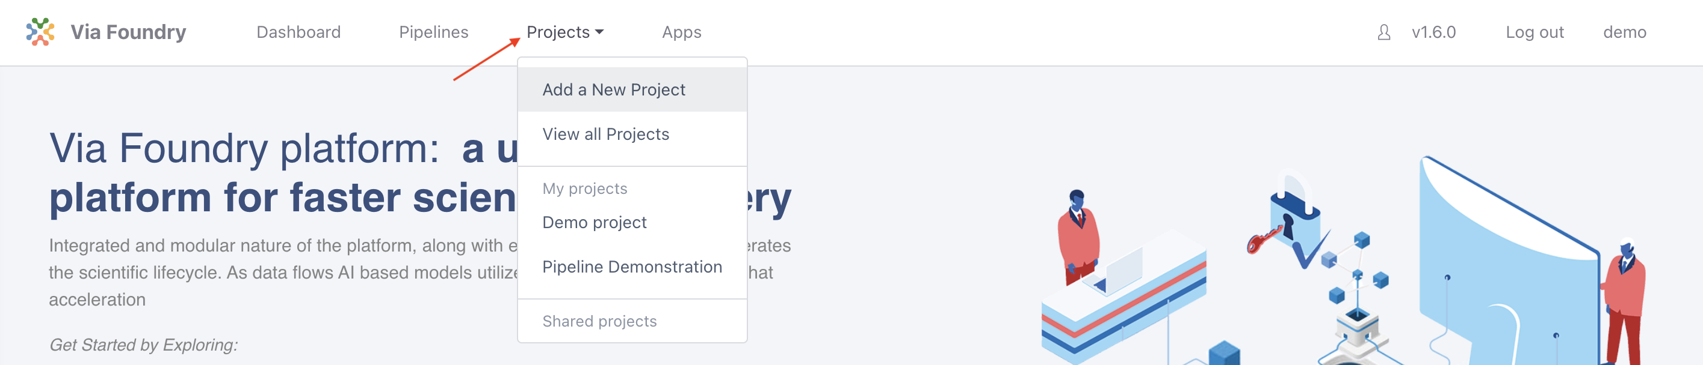Click the Via Foundry platform headline
Viewport: 1703px width, 365px height.
click(420, 172)
